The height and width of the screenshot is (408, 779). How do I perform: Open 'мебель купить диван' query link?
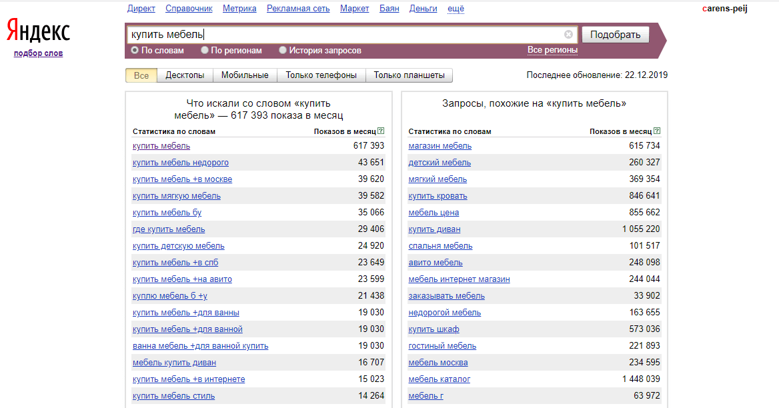(x=174, y=363)
